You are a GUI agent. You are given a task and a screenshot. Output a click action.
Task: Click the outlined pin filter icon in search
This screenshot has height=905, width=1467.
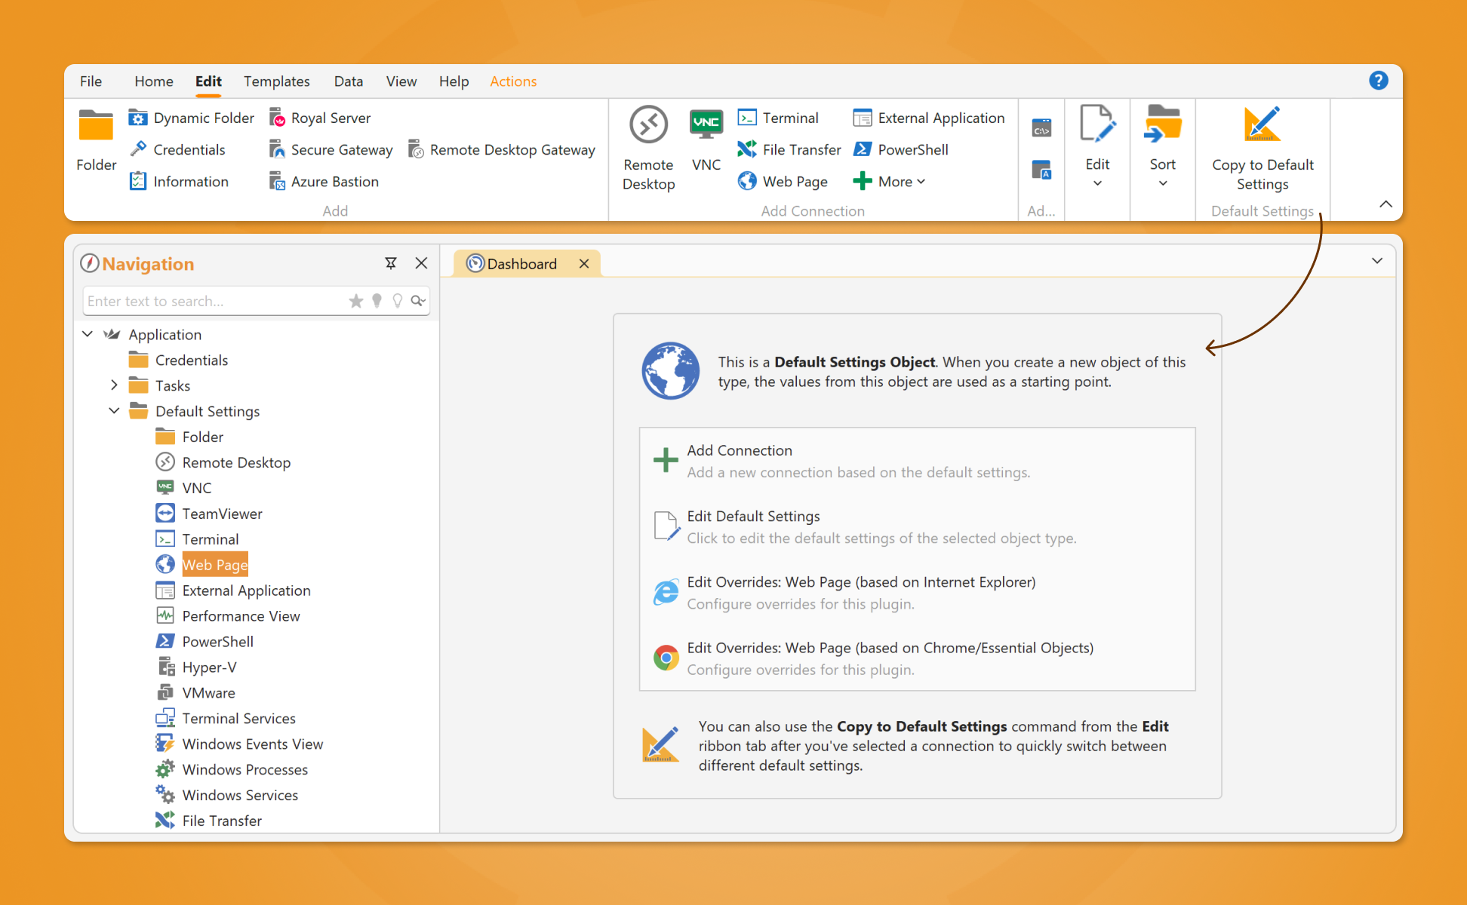(x=397, y=301)
